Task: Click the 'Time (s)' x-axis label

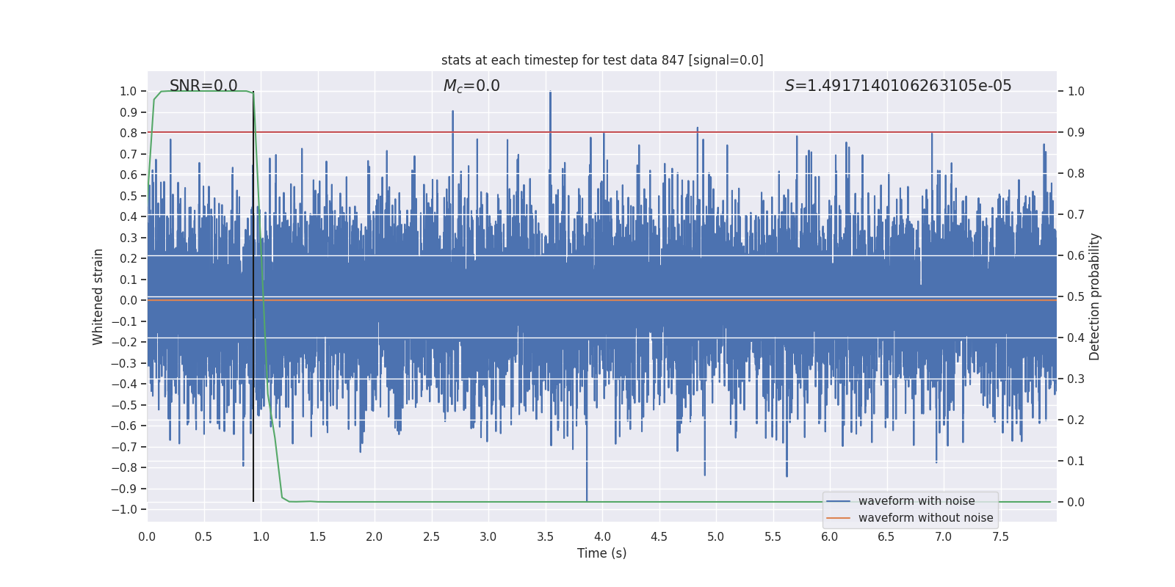Action: (602, 553)
